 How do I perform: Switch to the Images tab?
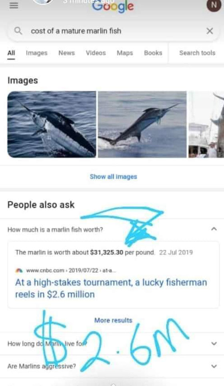(x=37, y=53)
